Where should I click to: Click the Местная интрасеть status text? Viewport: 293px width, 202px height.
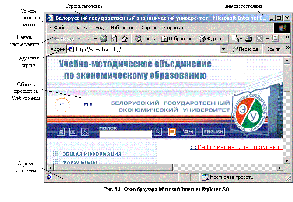[231, 177]
